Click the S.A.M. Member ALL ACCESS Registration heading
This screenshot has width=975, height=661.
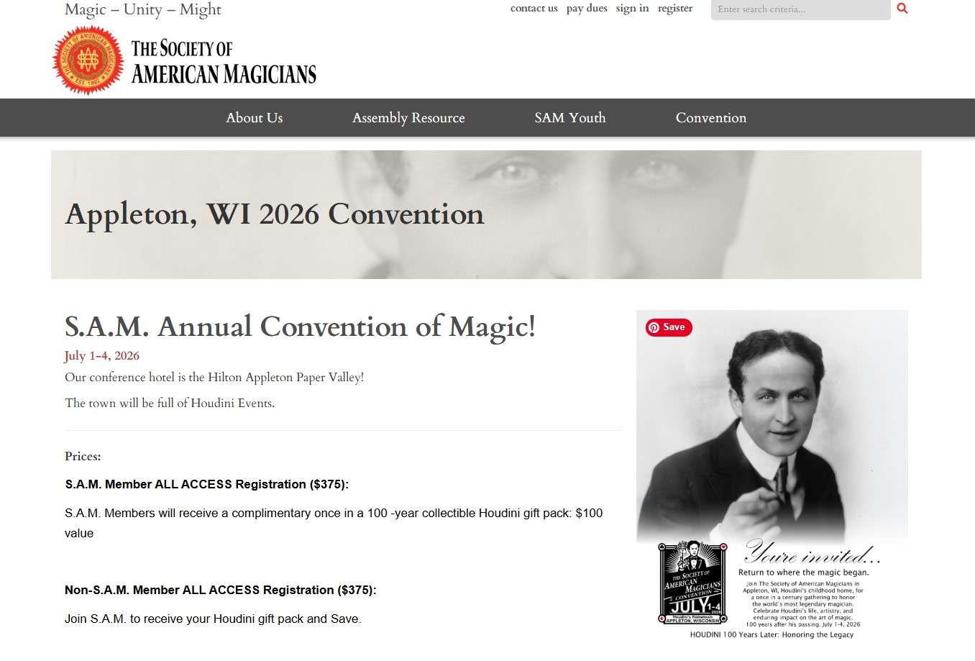pos(206,485)
